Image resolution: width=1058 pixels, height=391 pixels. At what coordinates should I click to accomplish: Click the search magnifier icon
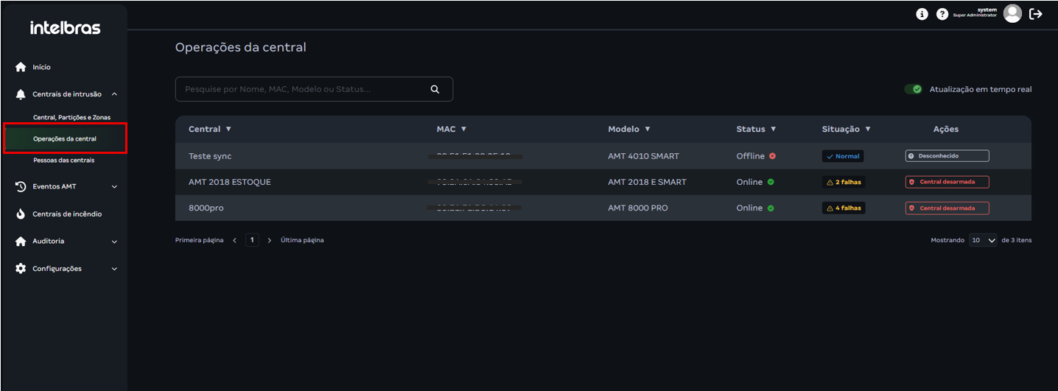[435, 89]
